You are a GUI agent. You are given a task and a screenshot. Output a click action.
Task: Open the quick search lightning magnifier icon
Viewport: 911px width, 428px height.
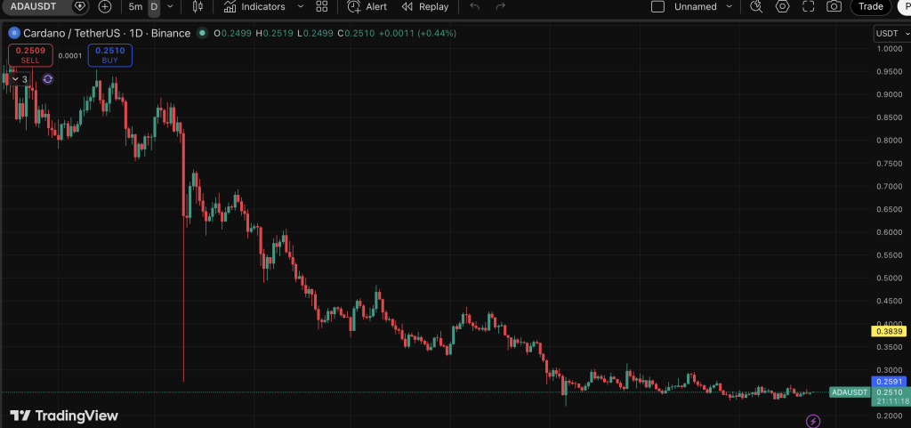[756, 7]
